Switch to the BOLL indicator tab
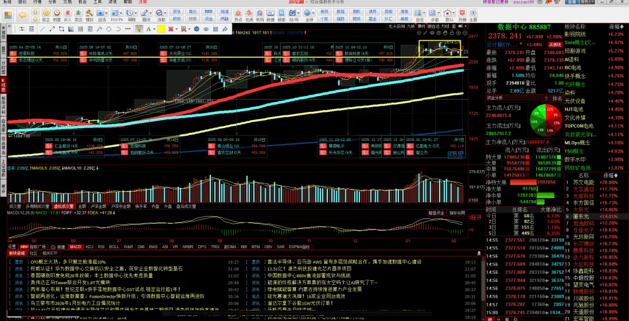The height and width of the screenshot is (321, 629). click(x=114, y=247)
